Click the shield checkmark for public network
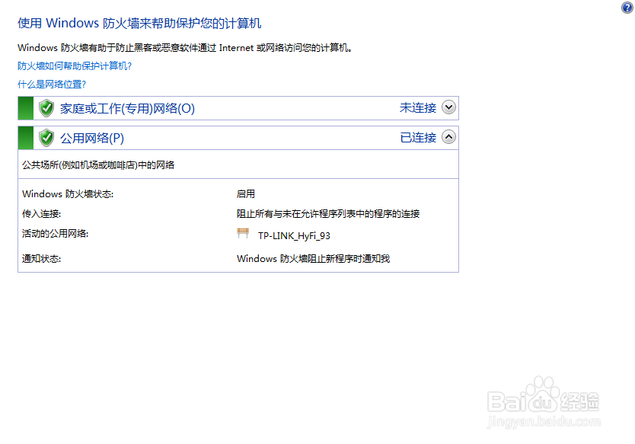The width and height of the screenshot is (635, 444). [x=46, y=137]
